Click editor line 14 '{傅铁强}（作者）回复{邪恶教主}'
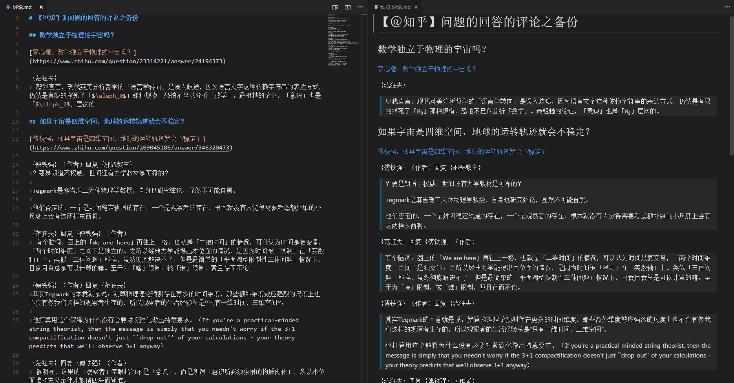734x383 pixels. tap(82, 165)
